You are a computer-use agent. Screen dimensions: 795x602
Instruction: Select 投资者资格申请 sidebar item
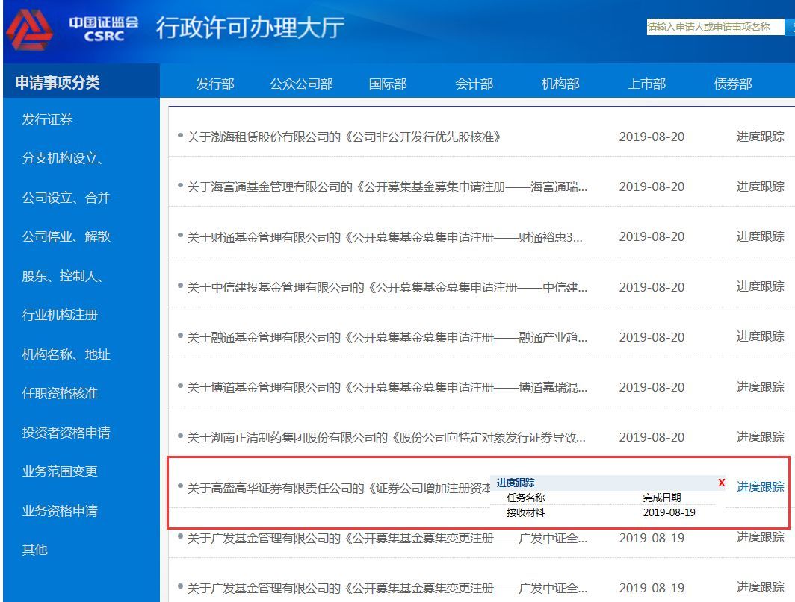pos(66,433)
